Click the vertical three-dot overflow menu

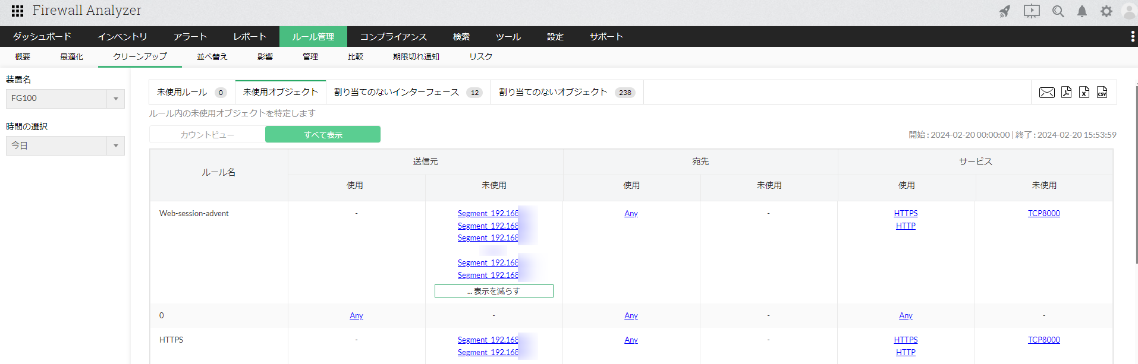pos(1132,37)
